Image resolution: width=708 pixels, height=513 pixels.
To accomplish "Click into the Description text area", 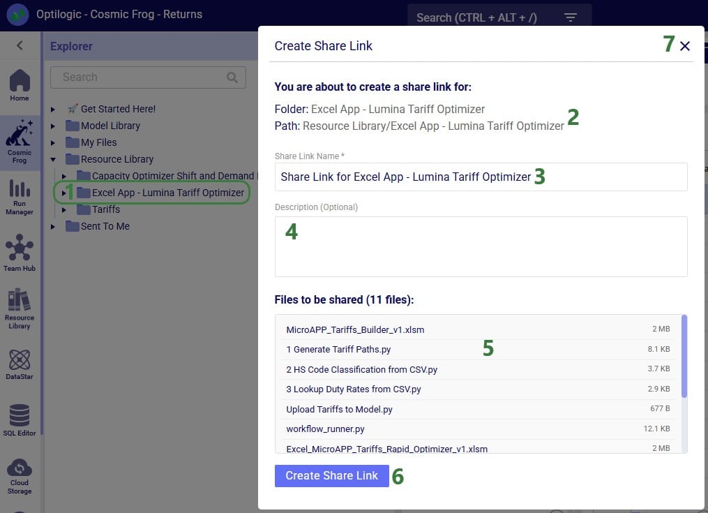I will [481, 247].
